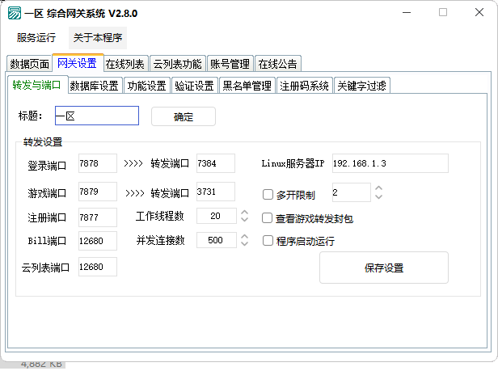Click the Linux服务器IP input field

point(389,163)
